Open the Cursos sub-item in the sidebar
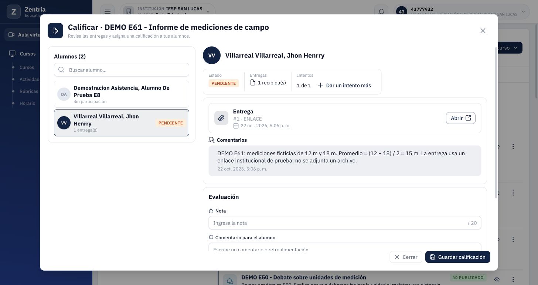 [x=27, y=67]
